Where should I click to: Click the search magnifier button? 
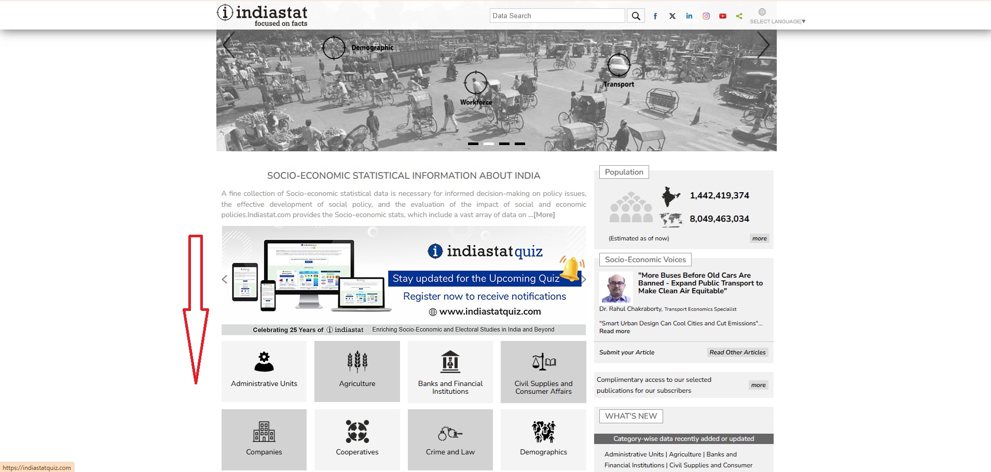636,16
